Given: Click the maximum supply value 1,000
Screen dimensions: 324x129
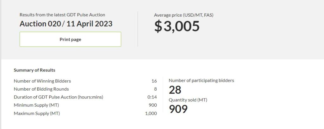Looking at the screenshot, I should click(151, 113).
